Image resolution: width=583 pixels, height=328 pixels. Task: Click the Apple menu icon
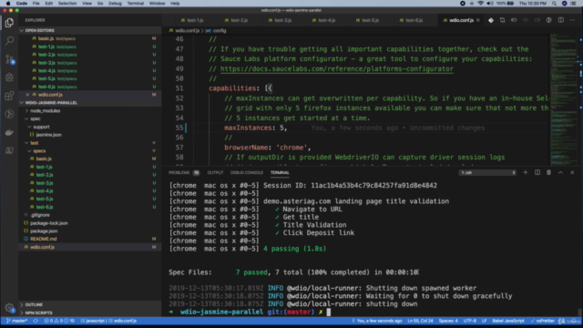(8, 4)
